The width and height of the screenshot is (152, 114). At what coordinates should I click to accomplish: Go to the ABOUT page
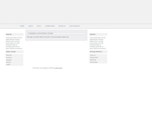[x=31, y=26]
